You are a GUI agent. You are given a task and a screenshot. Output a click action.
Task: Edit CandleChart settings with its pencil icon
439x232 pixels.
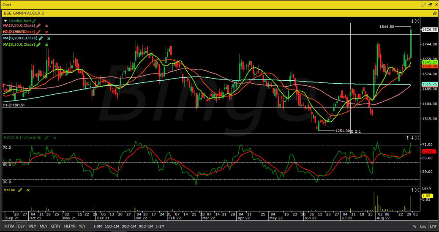point(34,21)
